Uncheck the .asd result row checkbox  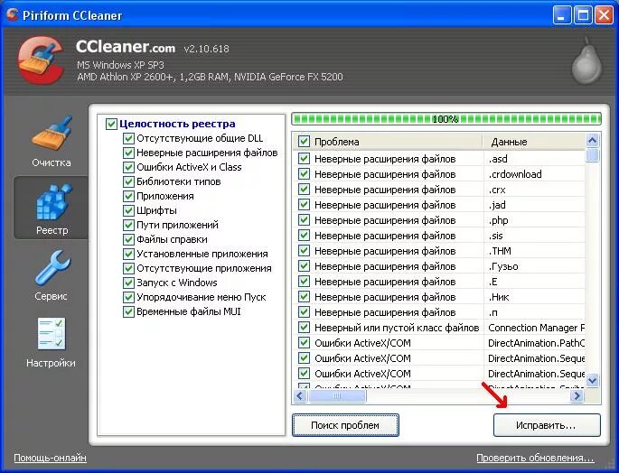coord(304,159)
